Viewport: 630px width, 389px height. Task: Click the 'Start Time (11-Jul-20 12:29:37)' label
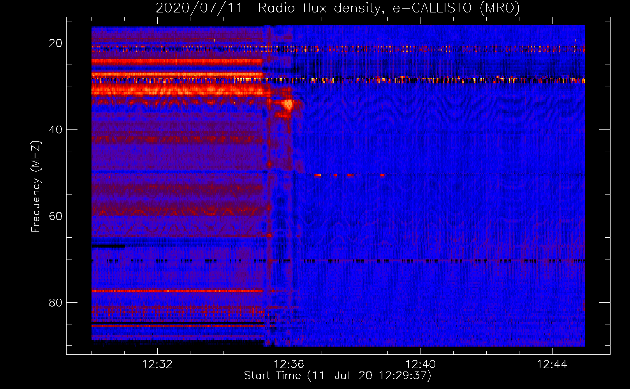(x=338, y=376)
